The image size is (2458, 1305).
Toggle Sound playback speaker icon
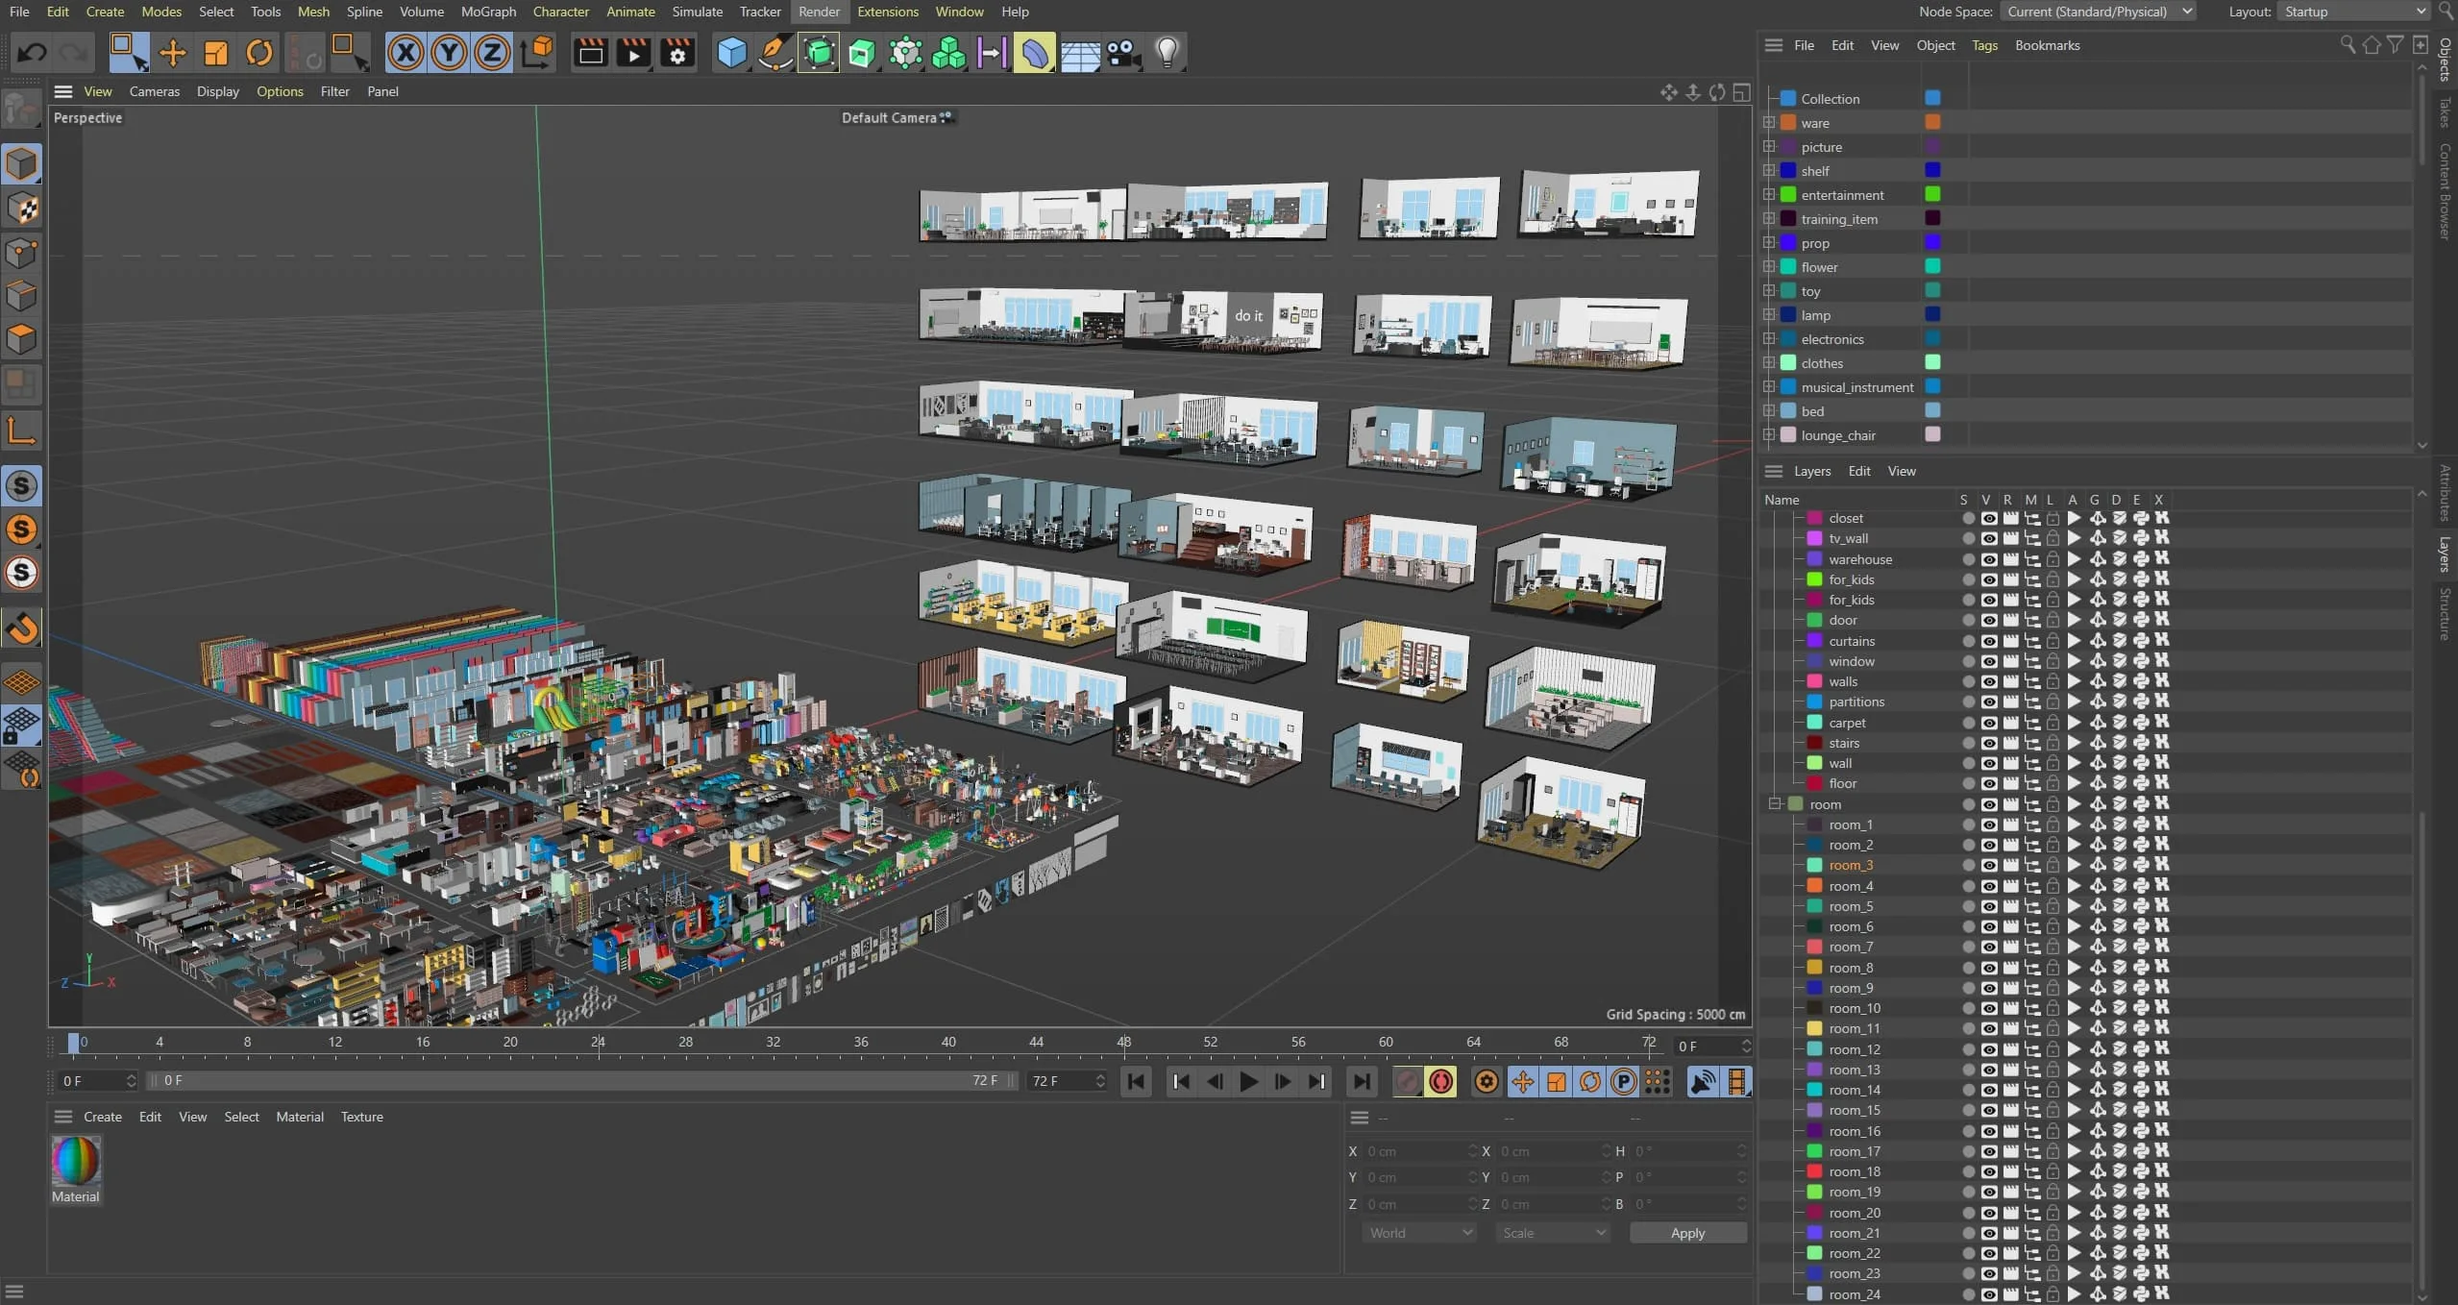coord(1703,1082)
